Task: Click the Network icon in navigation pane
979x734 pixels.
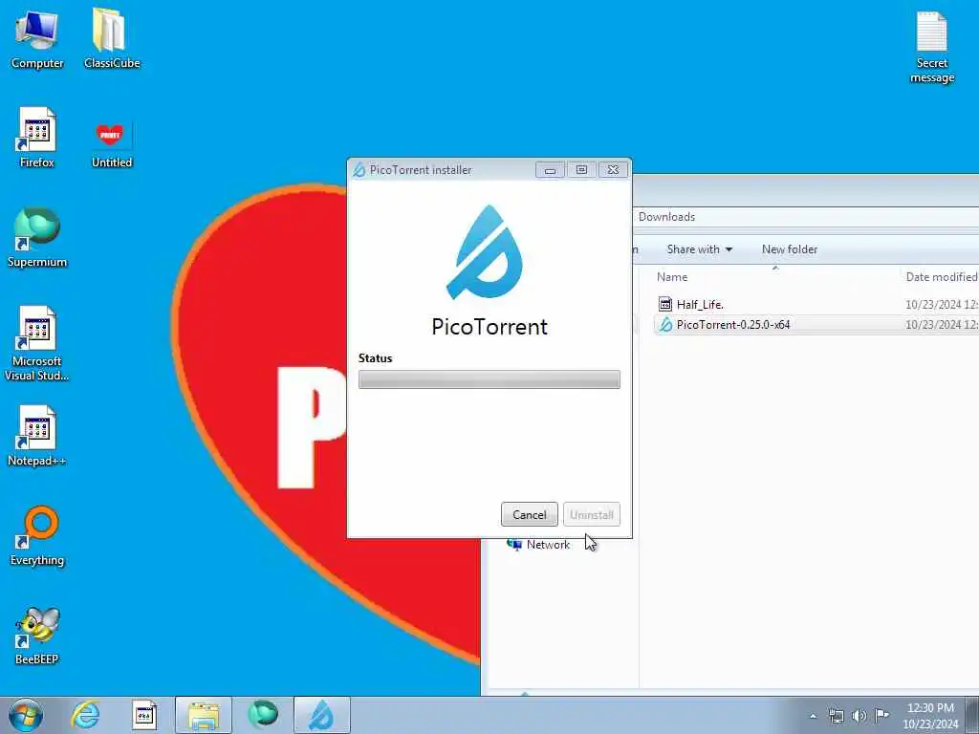Action: 514,544
